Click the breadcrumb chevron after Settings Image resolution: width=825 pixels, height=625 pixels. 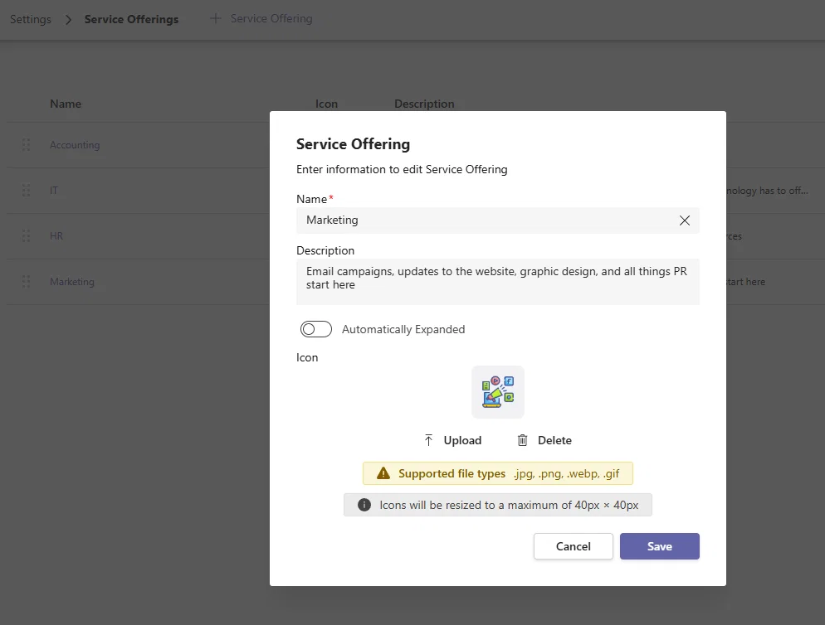[x=68, y=19]
